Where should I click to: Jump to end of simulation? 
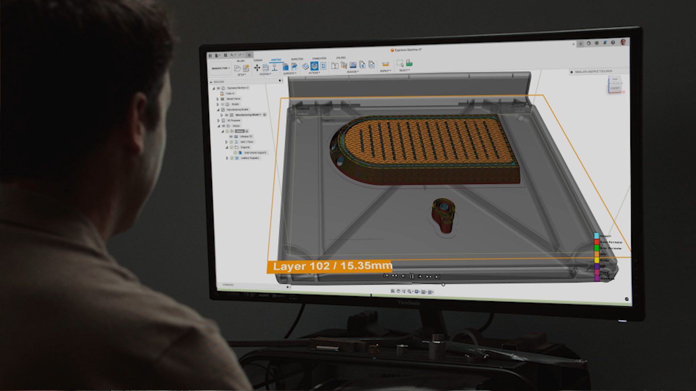pyautogui.click(x=438, y=277)
